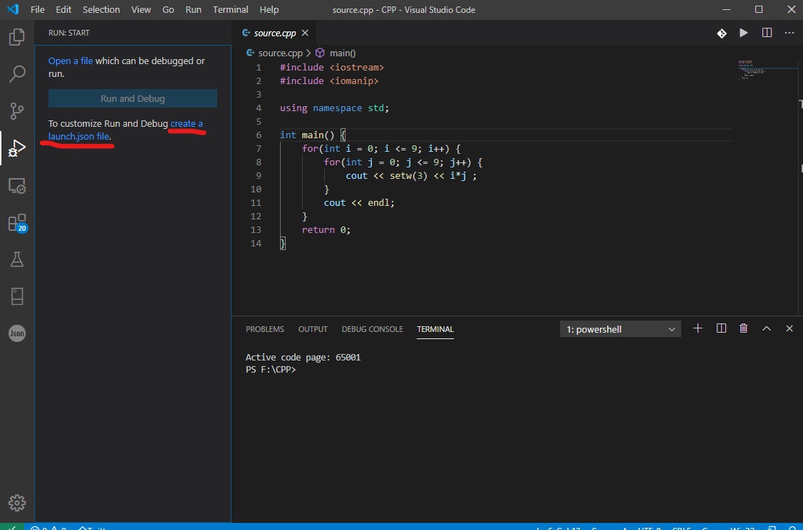Open the Run menu

(193, 9)
